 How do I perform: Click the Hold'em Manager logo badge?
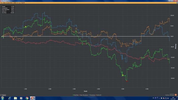(176, 95)
